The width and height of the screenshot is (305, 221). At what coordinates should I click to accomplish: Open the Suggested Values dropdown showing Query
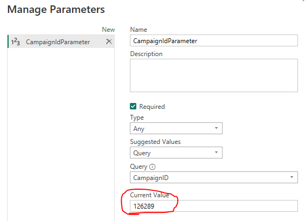[x=176, y=153]
